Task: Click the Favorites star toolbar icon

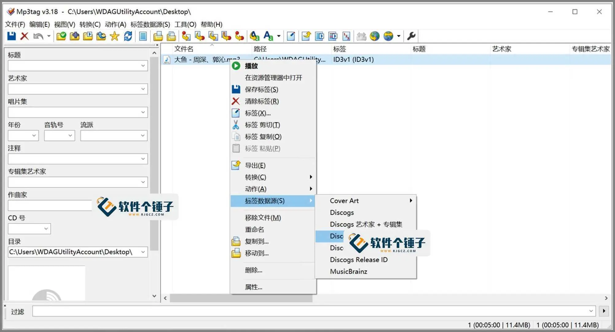Action: pos(114,36)
